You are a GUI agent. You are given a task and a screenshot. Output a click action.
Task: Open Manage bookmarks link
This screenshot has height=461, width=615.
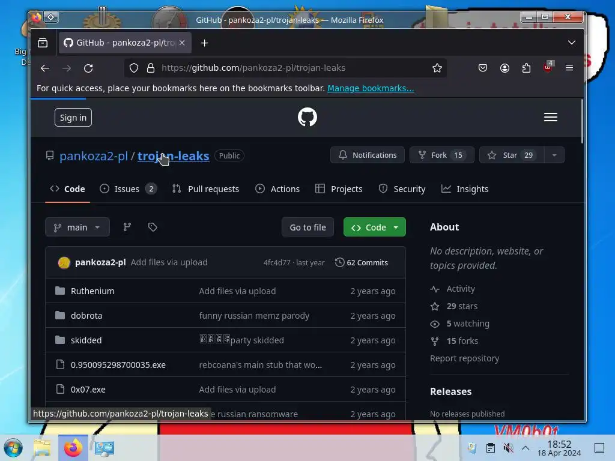tap(371, 88)
